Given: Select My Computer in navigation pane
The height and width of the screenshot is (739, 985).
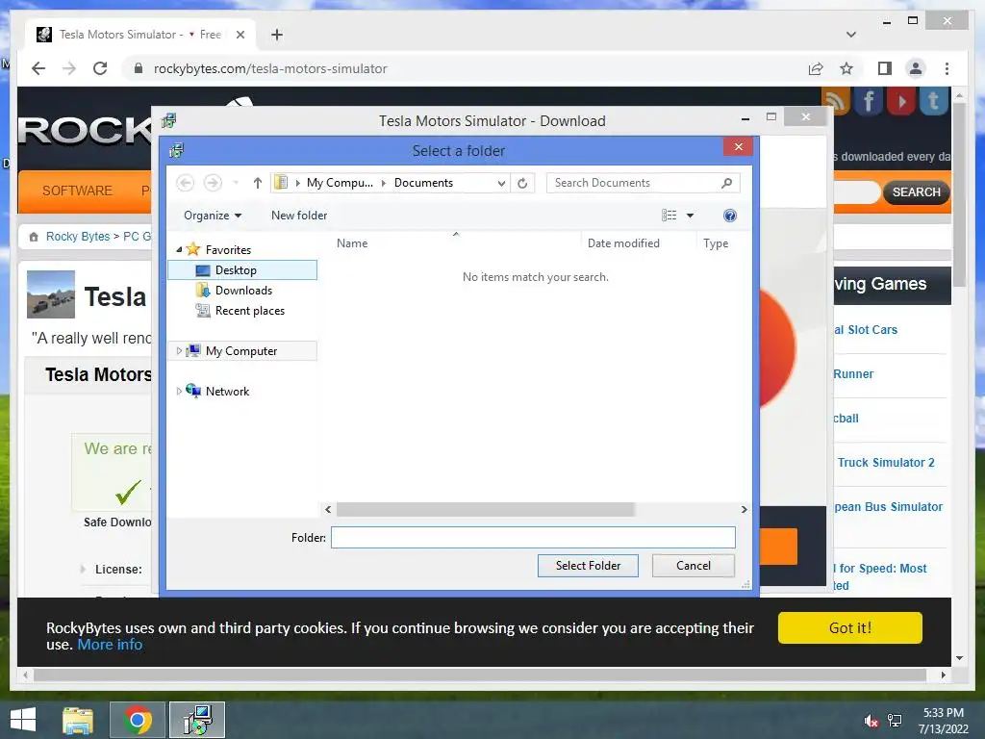Looking at the screenshot, I should pos(242,350).
